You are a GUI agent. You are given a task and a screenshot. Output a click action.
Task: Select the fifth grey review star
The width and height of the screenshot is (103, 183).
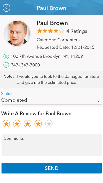coord(49,124)
